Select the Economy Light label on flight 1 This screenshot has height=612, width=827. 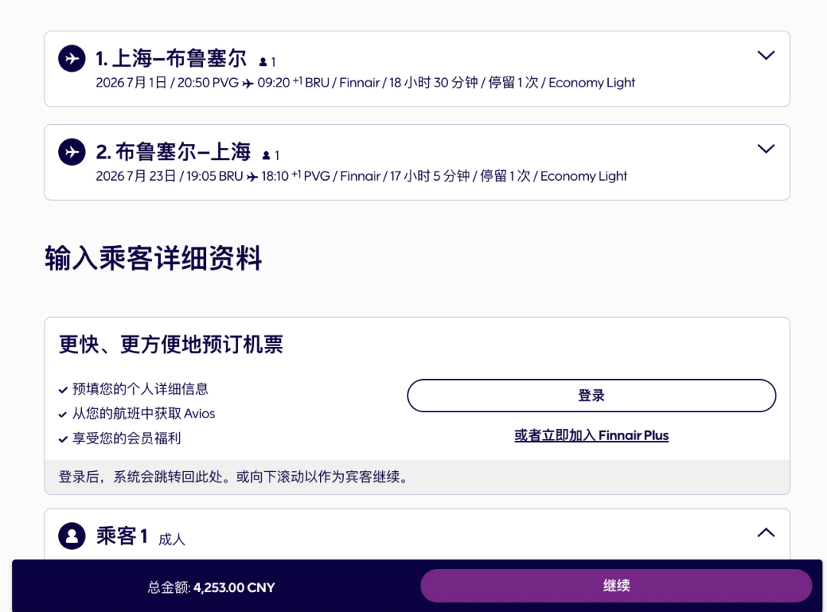[591, 83]
